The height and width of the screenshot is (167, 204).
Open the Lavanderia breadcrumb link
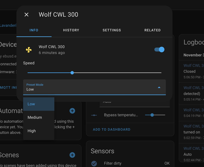(8, 25)
